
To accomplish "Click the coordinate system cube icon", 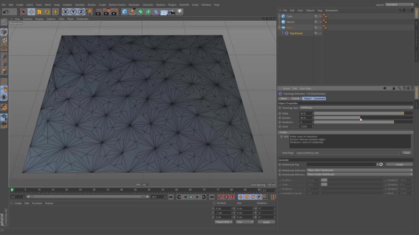I will [89, 12].
